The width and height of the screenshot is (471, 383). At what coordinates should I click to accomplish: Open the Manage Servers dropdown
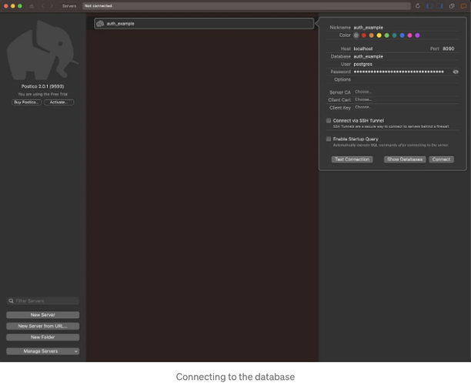pos(43,351)
